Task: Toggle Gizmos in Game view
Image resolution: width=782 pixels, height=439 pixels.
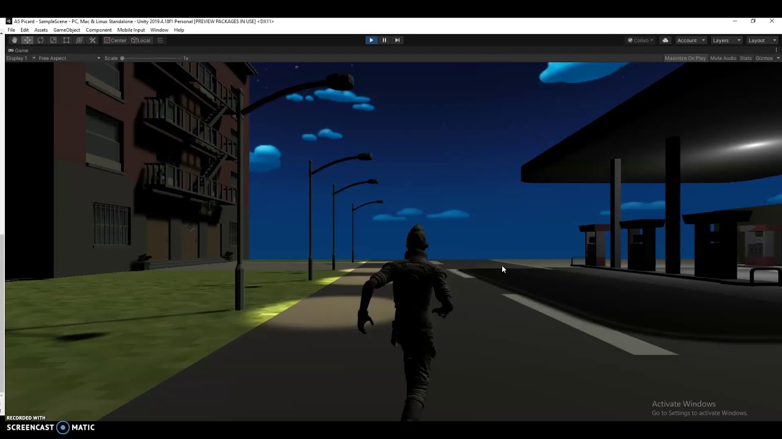Action: click(x=764, y=58)
